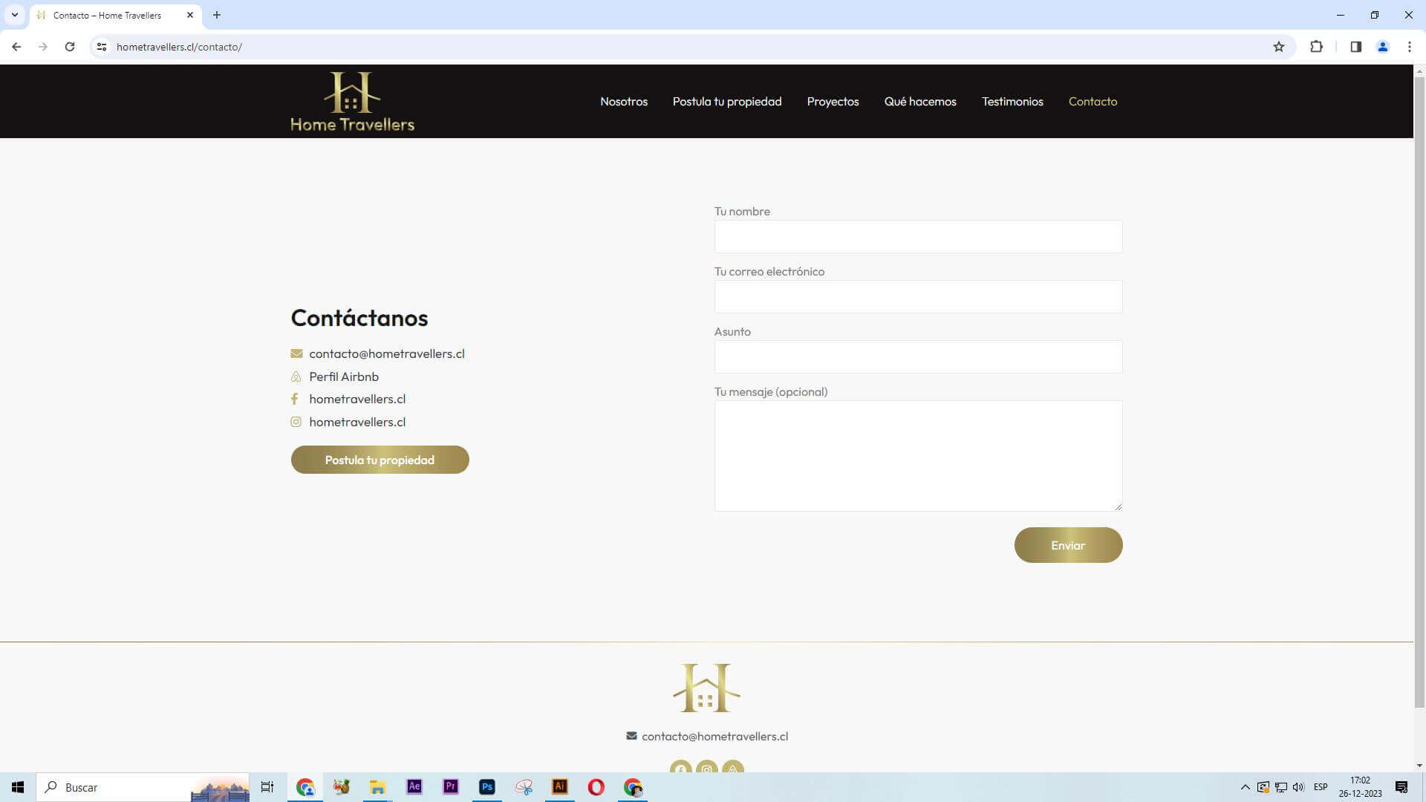The height and width of the screenshot is (802, 1426).
Task: Click the Airbnb icon beside Perfil Airbnb
Action: coord(296,376)
